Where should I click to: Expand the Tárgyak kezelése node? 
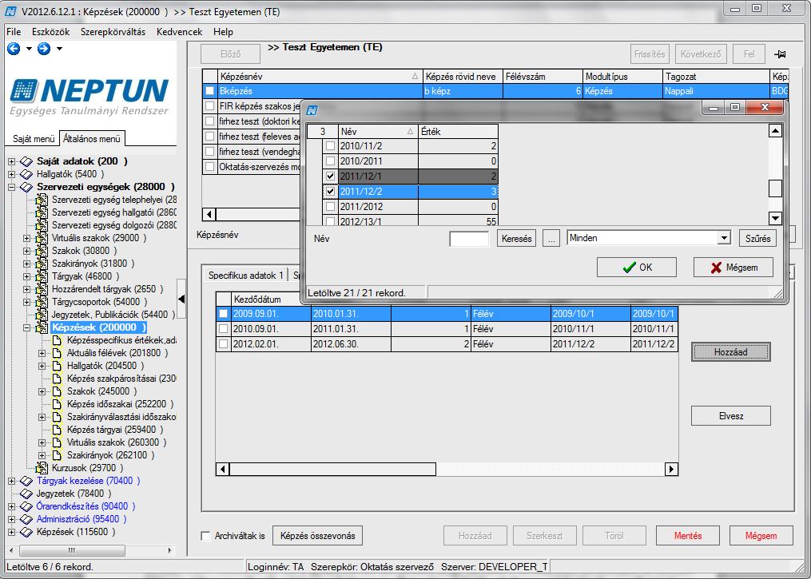click(x=11, y=482)
